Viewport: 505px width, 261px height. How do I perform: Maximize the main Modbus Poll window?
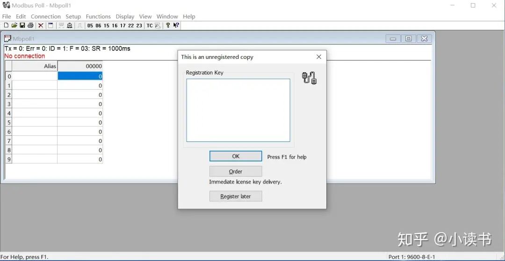pos(473,6)
